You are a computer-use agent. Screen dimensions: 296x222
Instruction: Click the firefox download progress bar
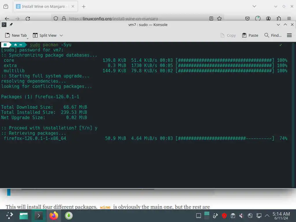[x=225, y=138]
